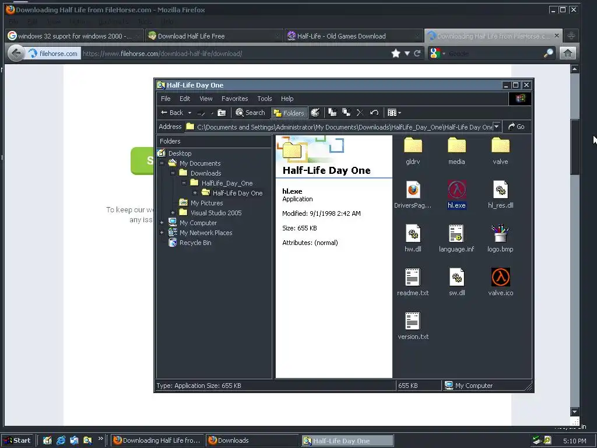Click the Undo toolbar icon
The width and height of the screenshot is (597, 448).
click(374, 113)
